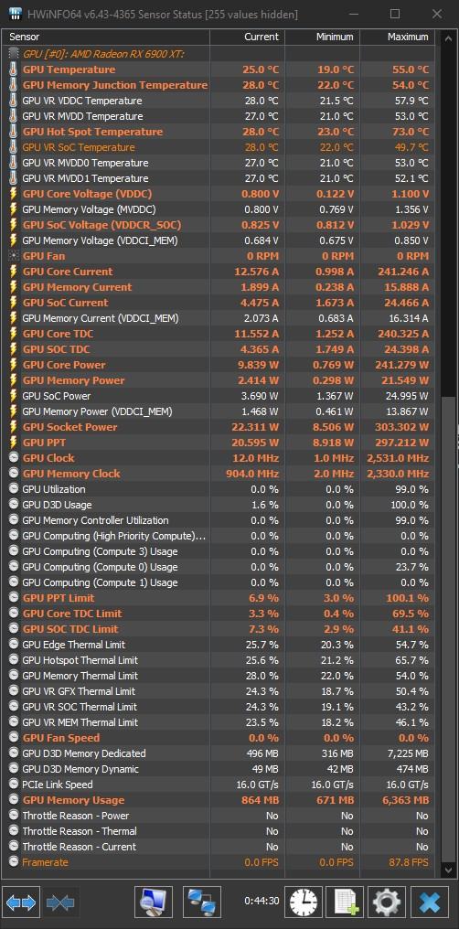Click the 87.8 FPS maximum framerate value

pos(409,862)
